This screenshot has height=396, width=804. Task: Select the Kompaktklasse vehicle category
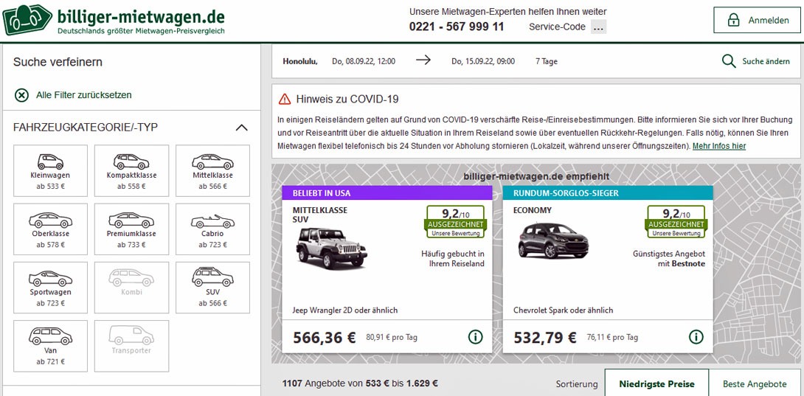[131, 171]
